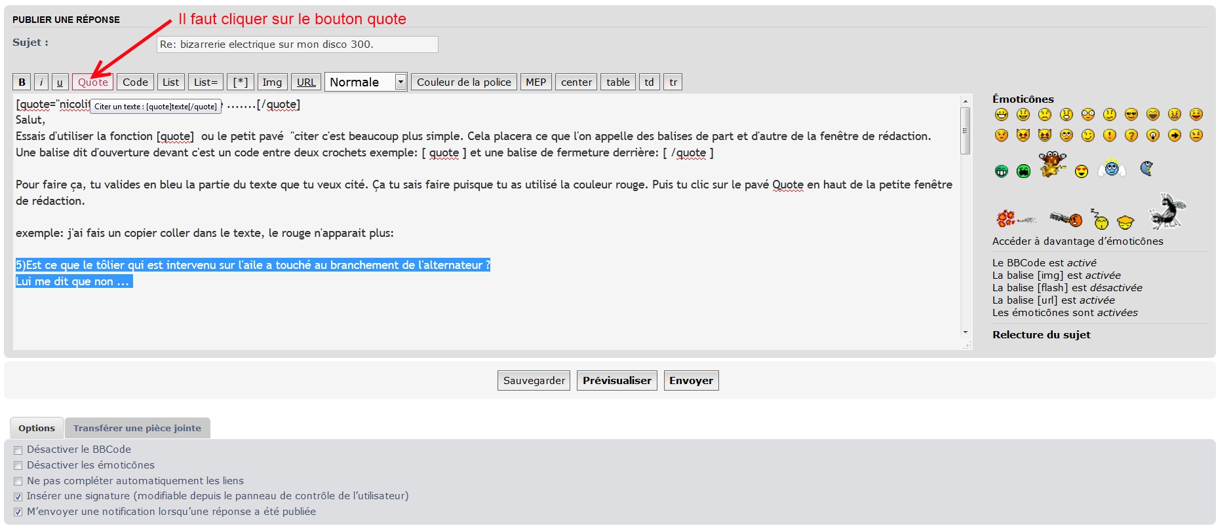
Task: Check 'Désactiver les émoticônes' option
Action: [18, 466]
